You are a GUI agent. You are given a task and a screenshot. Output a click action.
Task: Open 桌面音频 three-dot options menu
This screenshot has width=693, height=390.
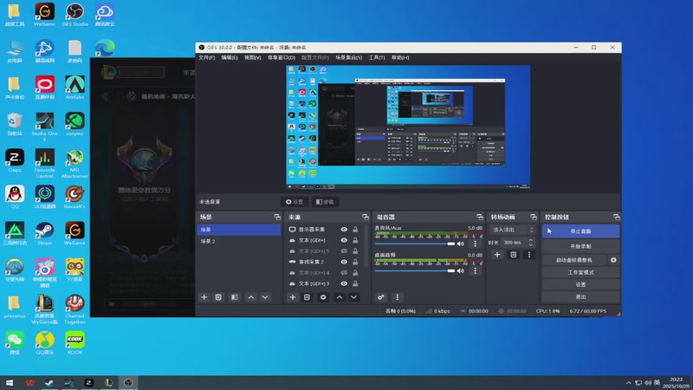click(x=475, y=270)
